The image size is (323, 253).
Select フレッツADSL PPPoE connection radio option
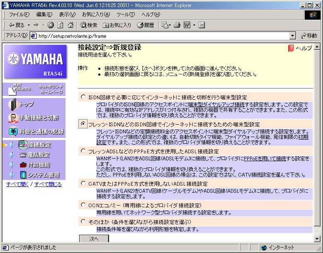(x=84, y=151)
